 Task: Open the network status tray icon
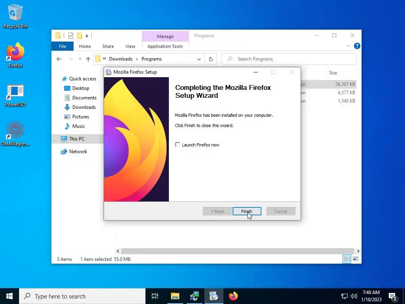(x=344, y=296)
